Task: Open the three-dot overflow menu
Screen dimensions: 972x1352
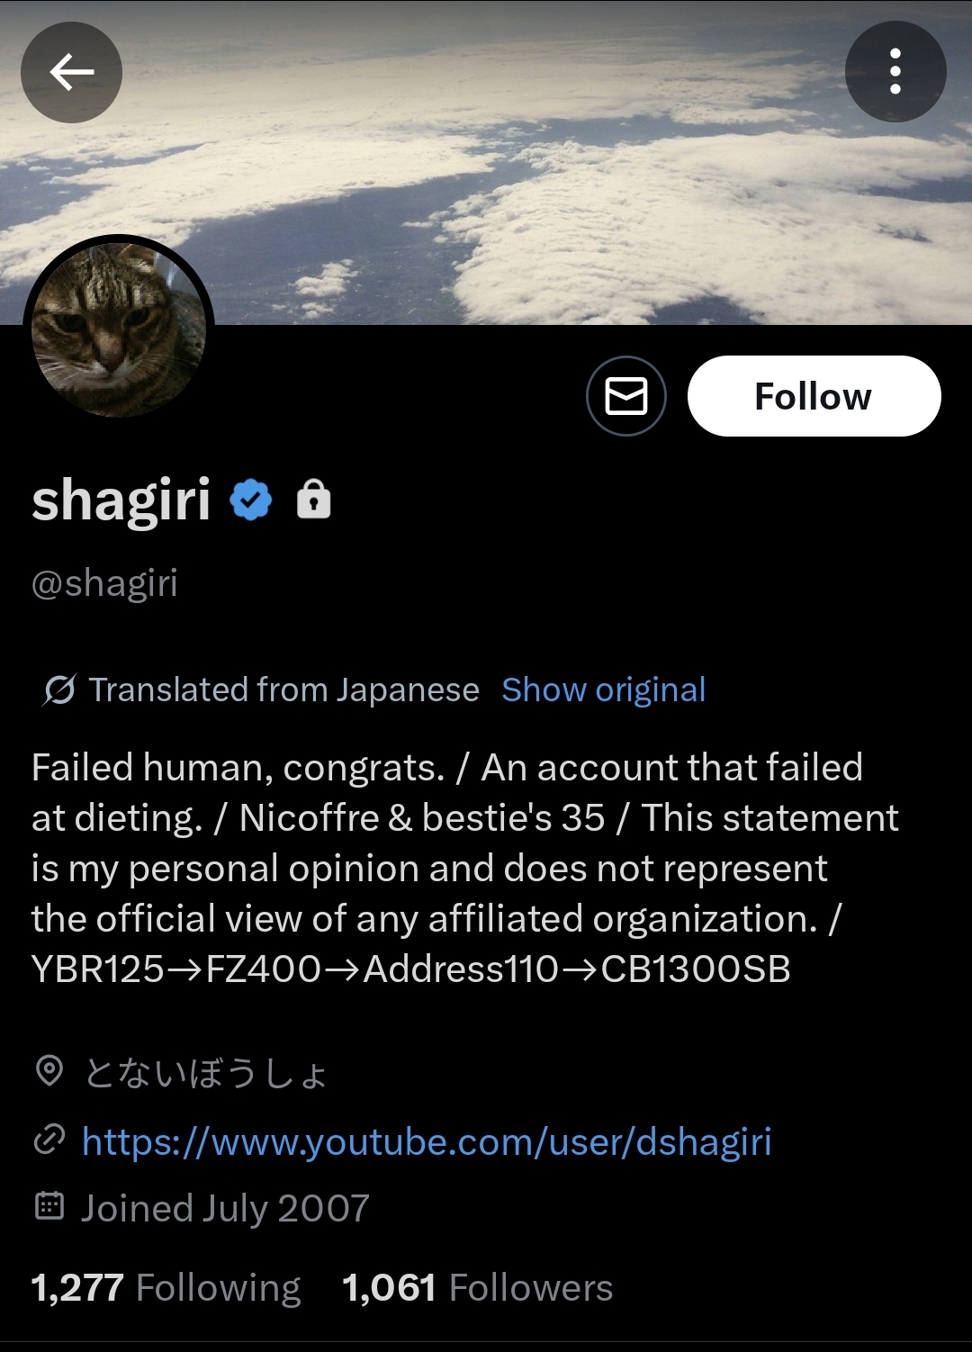Action: (895, 72)
